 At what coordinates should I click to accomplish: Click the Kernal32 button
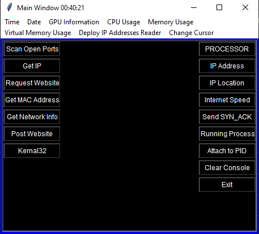pos(32,151)
